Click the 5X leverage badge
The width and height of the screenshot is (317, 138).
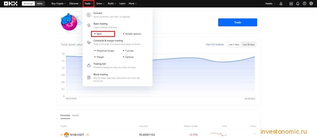[x=88, y=135]
